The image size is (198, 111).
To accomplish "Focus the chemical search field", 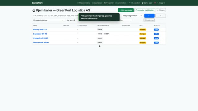I will (x=56, y=16).
